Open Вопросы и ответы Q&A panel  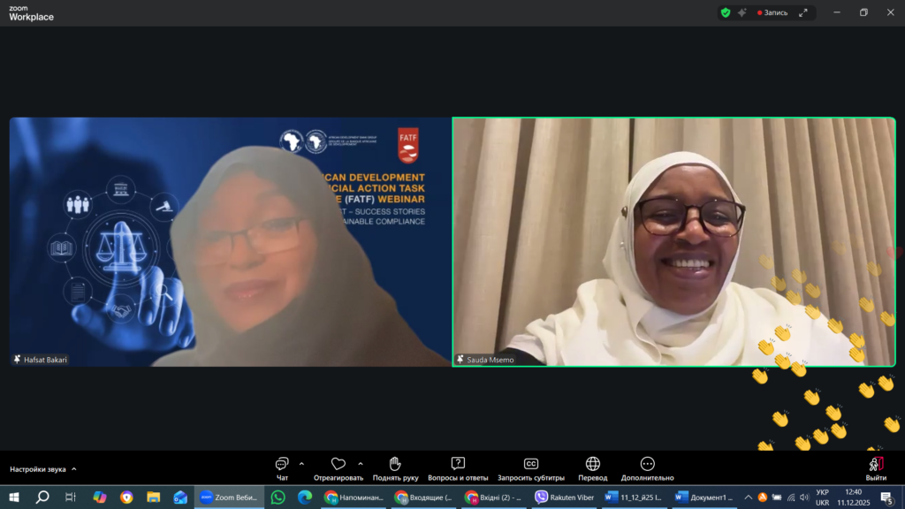click(458, 465)
